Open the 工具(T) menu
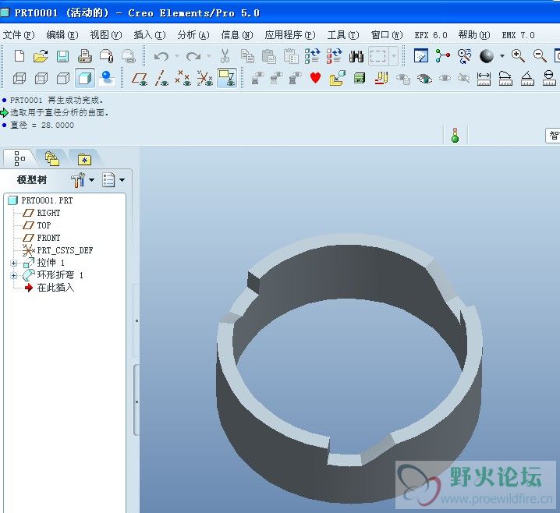Viewport: 560px width, 513px height. (343, 35)
